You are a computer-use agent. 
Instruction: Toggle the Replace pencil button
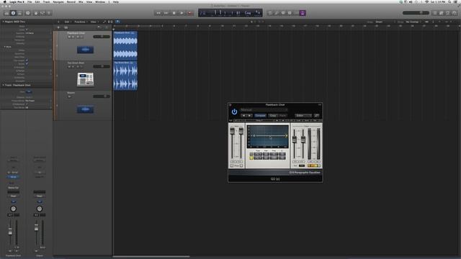(277, 13)
